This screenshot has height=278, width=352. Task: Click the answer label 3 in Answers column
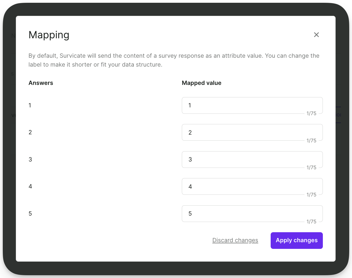click(30, 160)
